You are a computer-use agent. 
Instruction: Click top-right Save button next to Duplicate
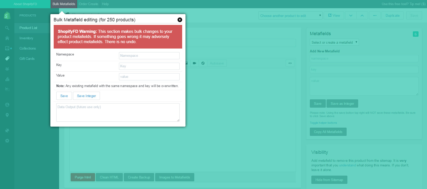[x=414, y=15]
